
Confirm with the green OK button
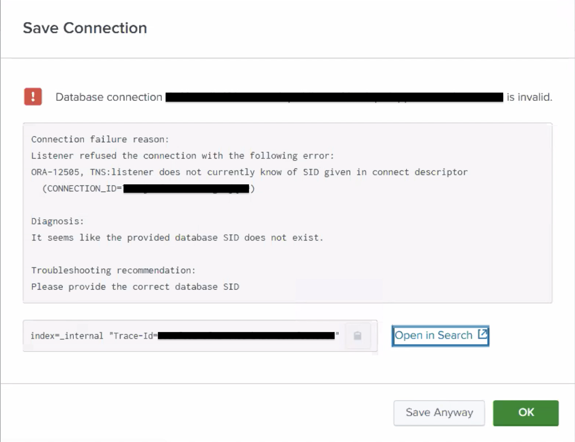click(526, 413)
